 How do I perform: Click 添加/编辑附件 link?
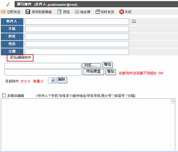pos(20,58)
